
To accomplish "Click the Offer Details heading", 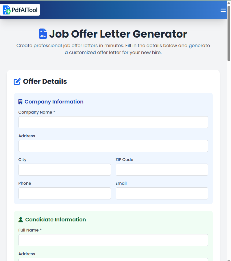I will coord(45,82).
